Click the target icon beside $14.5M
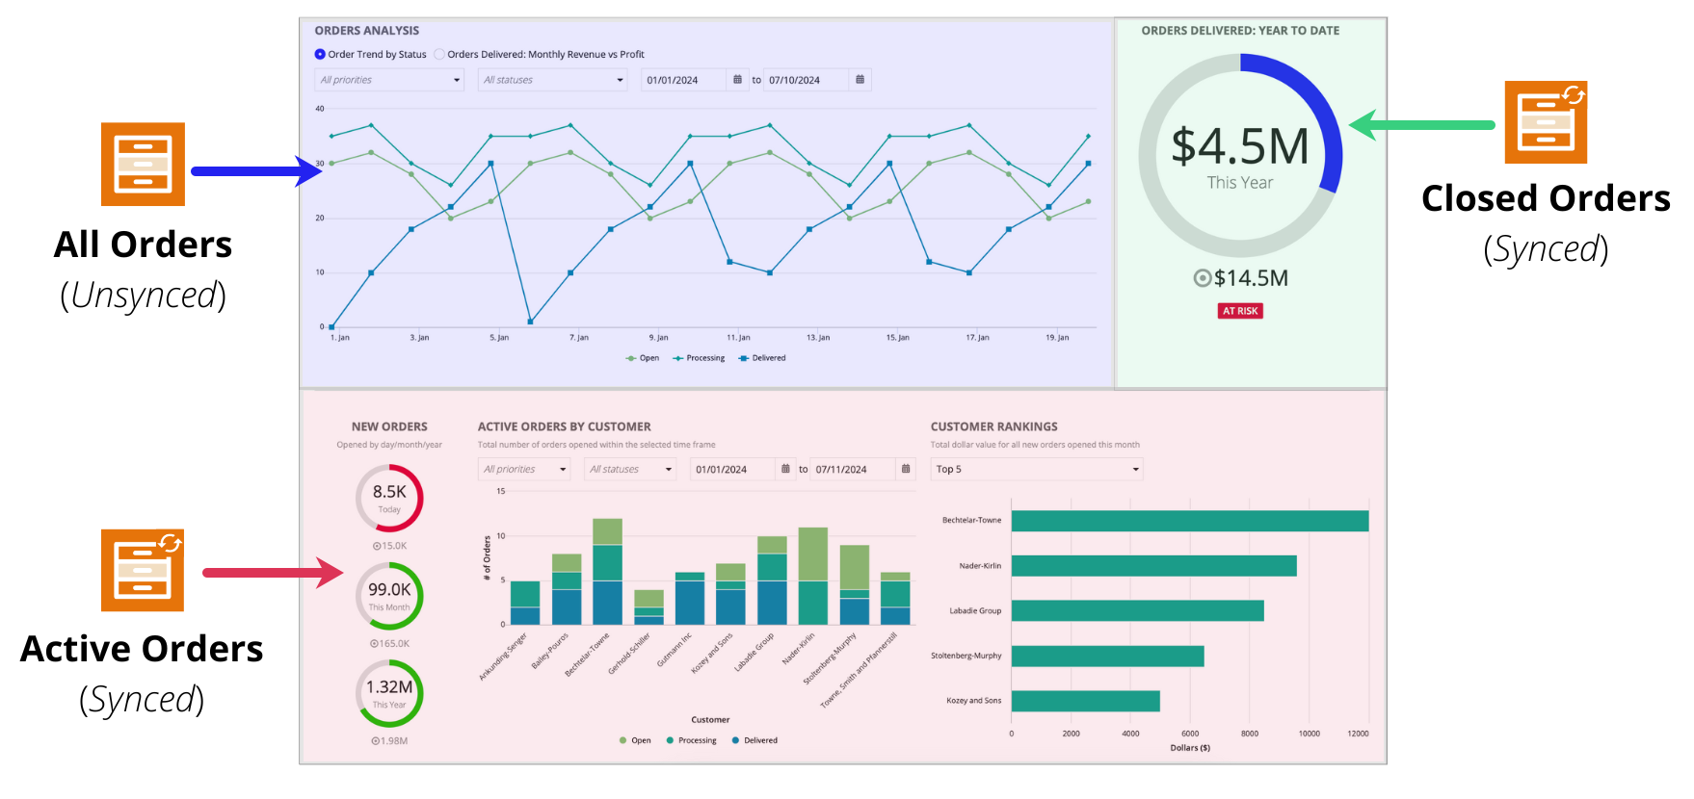This screenshot has height=799, width=1694. point(1202,278)
